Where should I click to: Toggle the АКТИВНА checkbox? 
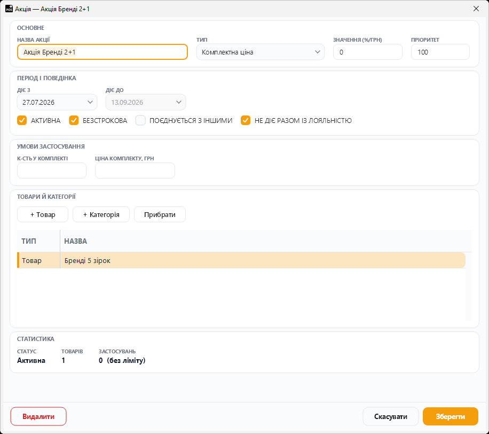tap(22, 120)
